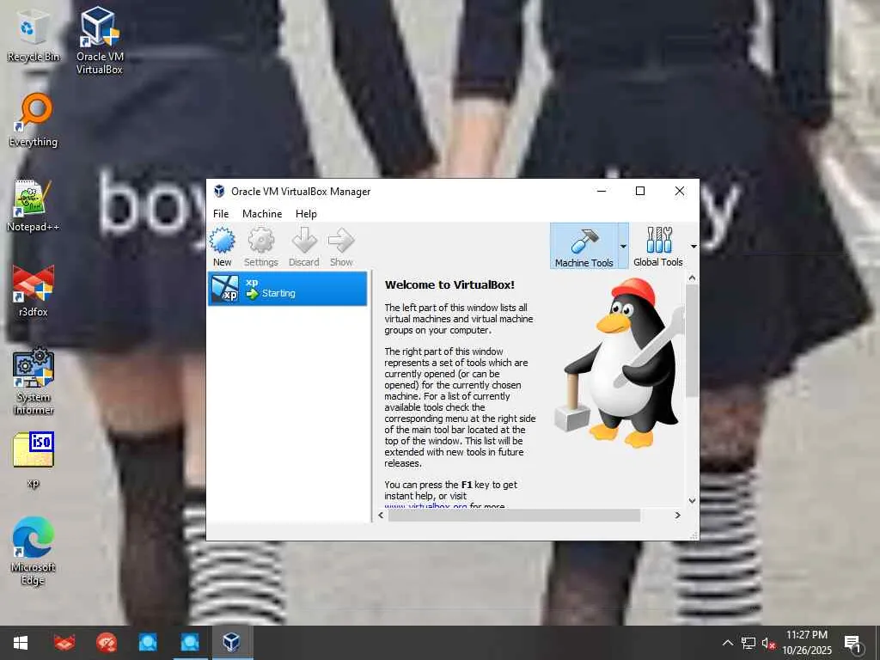The image size is (880, 660).
Task: Minimize the VirtualBox Manager window
Action: pos(602,192)
